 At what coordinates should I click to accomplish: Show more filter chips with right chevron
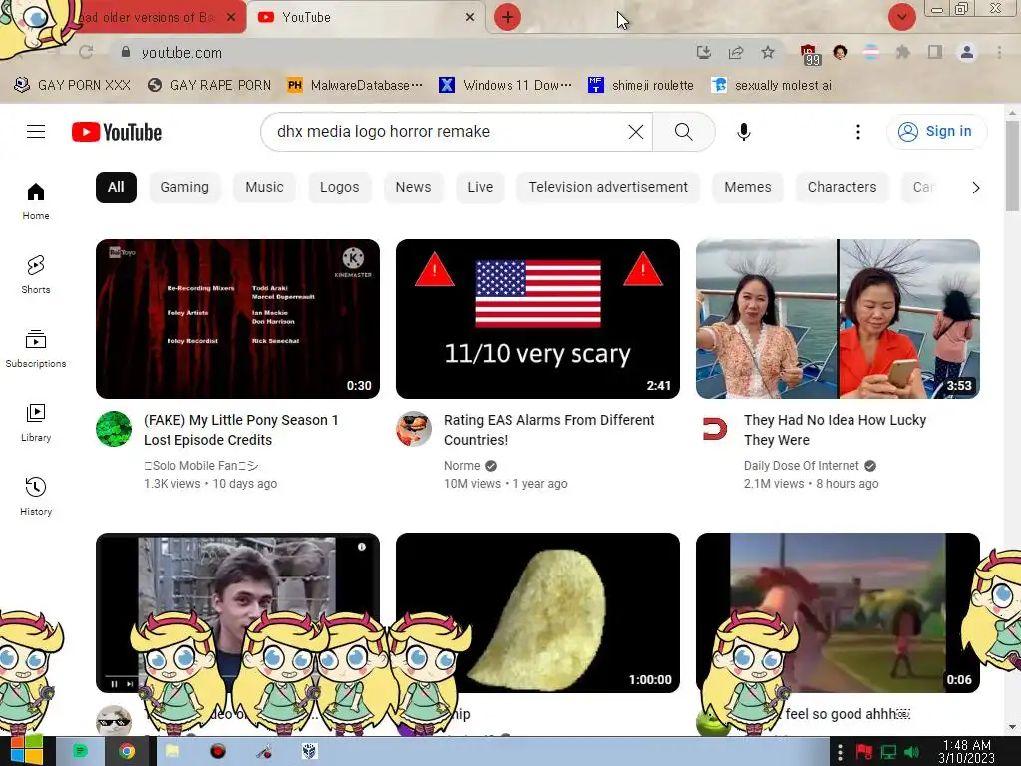[975, 188]
